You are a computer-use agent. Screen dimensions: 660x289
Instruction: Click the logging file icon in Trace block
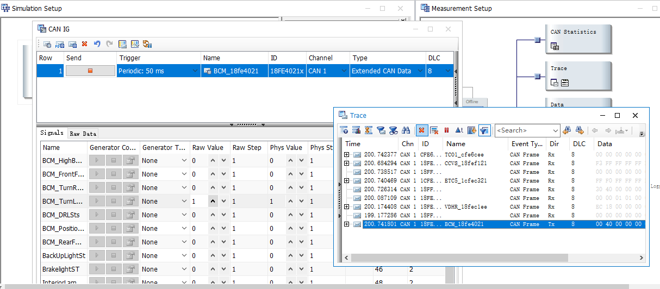[x=565, y=83]
